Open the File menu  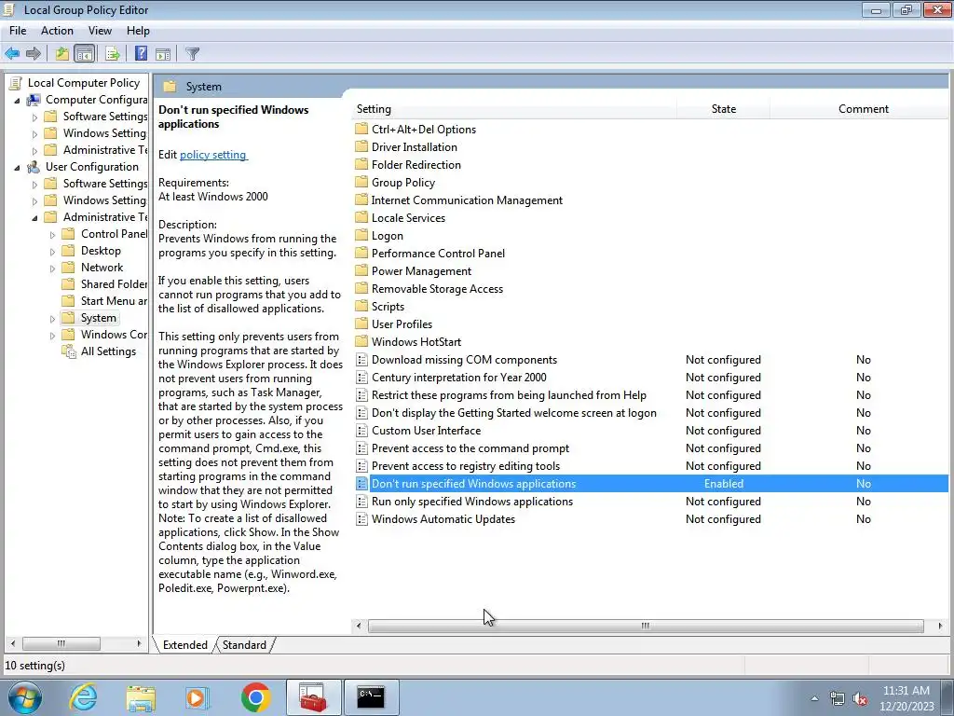(18, 31)
